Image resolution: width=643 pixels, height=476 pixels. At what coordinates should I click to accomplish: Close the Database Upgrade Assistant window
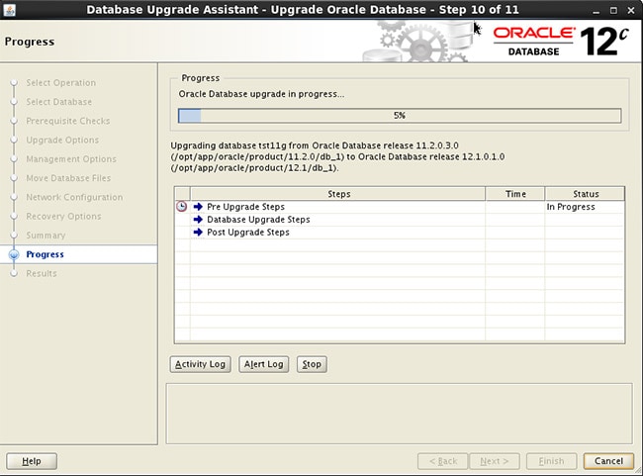(631, 11)
